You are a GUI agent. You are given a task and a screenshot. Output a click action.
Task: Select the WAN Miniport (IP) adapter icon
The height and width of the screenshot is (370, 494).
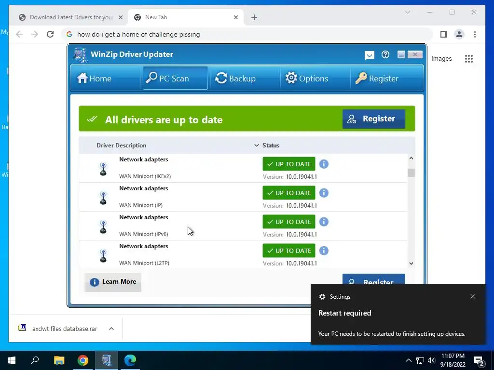[x=103, y=198]
